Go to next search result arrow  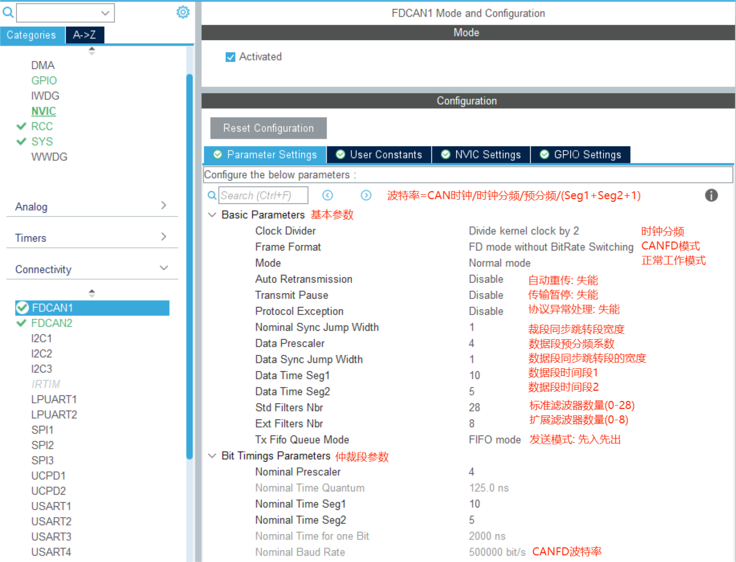point(366,195)
